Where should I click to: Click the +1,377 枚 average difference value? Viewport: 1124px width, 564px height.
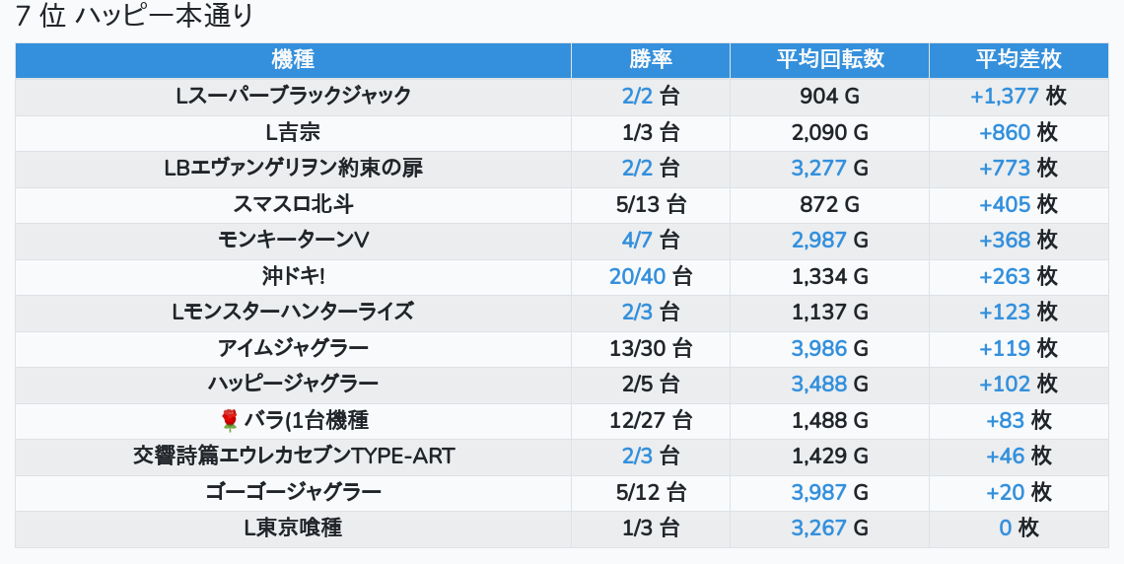(x=1019, y=97)
